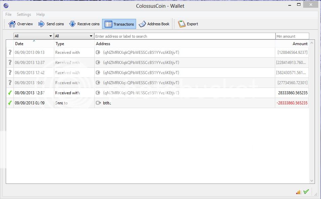The image size is (321, 199).
Task: Select Received with in 08/09/2013 12:37 row
Action: click(67, 93)
